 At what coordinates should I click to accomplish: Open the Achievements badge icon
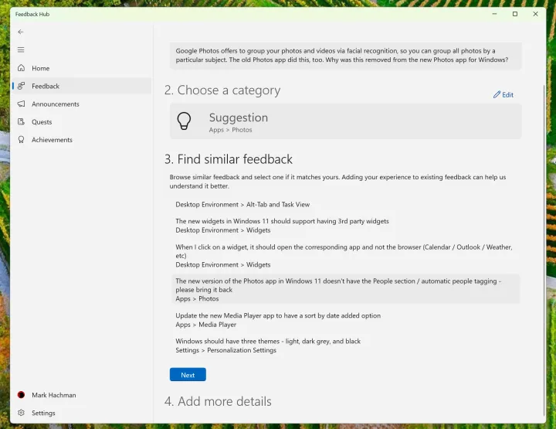(x=22, y=140)
